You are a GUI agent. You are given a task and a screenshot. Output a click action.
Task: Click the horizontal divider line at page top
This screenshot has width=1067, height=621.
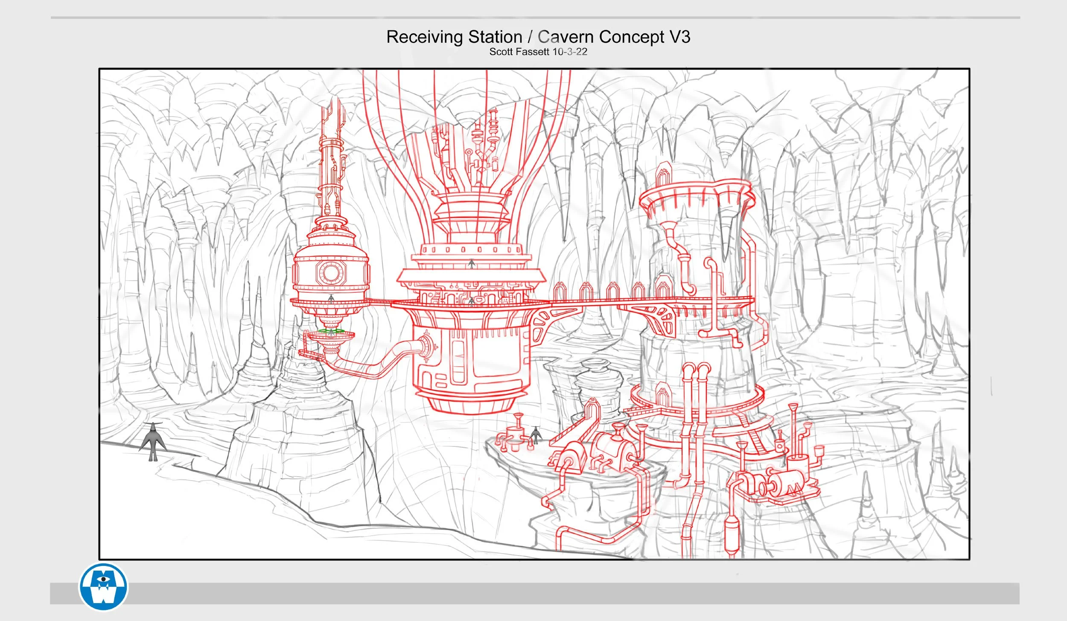(535, 17)
